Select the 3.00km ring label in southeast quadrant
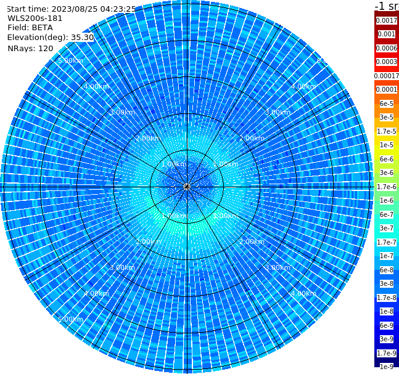Screen dimensions: 399x374 point(278,267)
